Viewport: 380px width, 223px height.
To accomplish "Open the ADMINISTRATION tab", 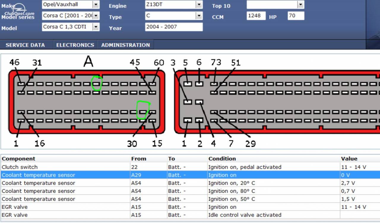I will pyautogui.click(x=126, y=45).
